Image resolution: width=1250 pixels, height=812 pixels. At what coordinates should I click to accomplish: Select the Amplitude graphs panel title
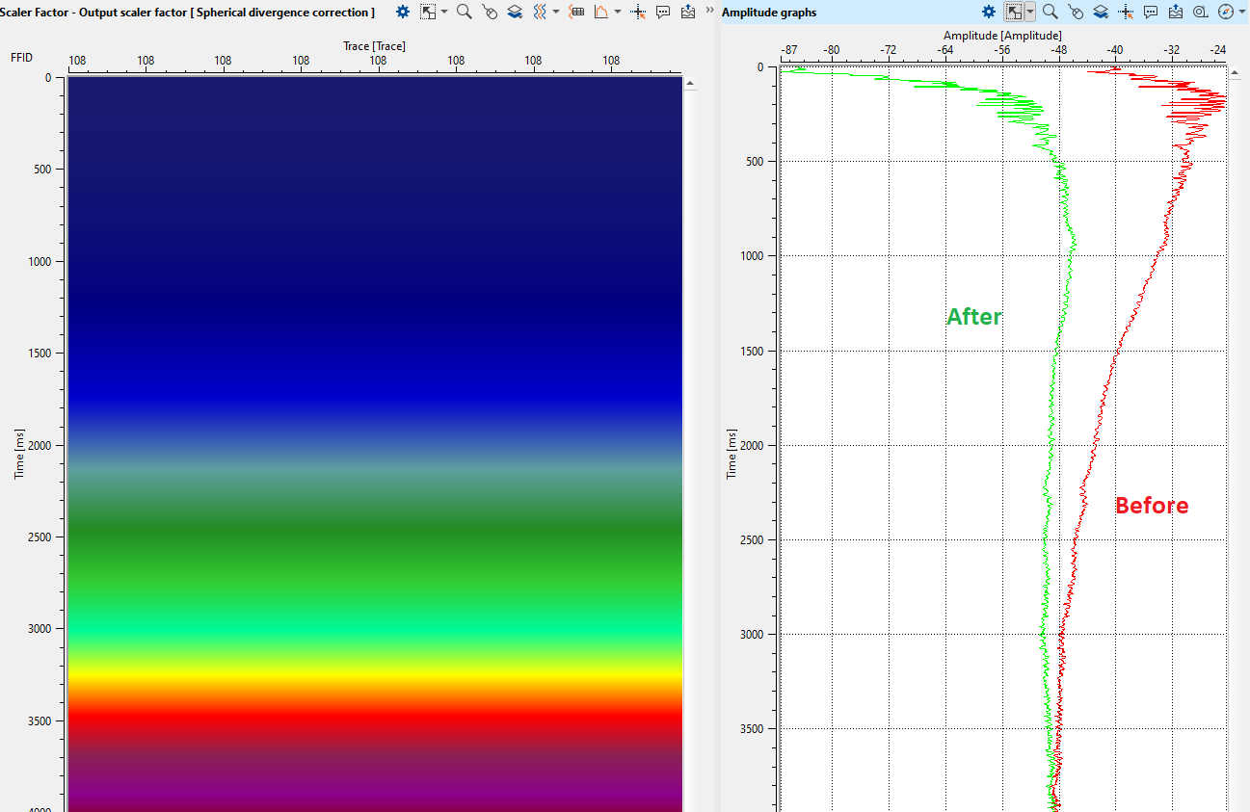(x=769, y=13)
